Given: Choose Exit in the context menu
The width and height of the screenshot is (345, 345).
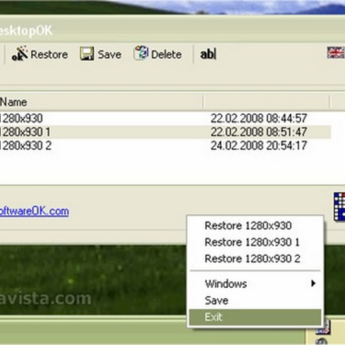Looking at the screenshot, I should (x=255, y=317).
